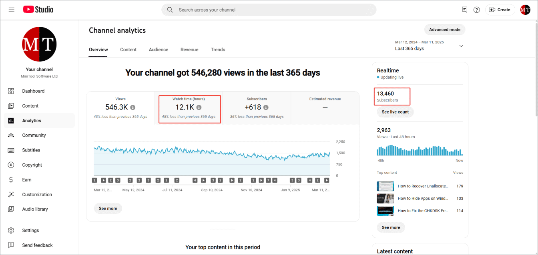Switch to the Revenue tab
This screenshot has width=538, height=255.
coord(189,49)
